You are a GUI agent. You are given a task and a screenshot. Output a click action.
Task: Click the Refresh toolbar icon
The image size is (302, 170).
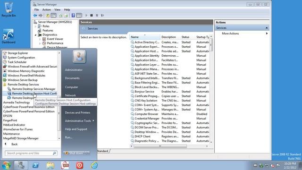61,16
